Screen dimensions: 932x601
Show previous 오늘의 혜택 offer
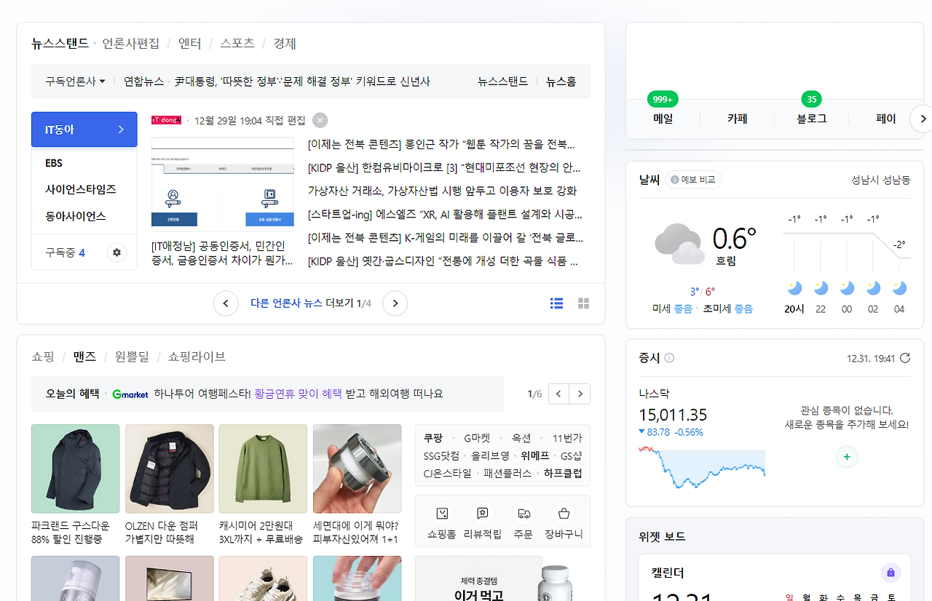pos(558,394)
